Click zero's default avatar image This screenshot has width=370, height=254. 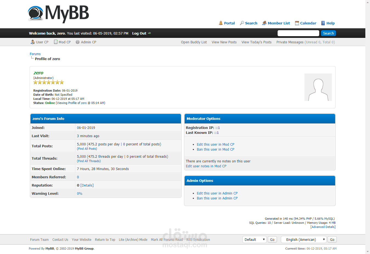click(x=318, y=87)
